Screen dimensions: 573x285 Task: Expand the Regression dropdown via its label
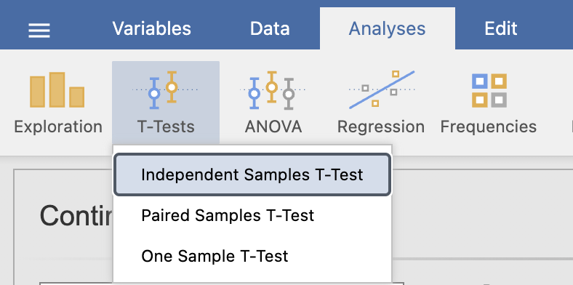pyautogui.click(x=381, y=127)
